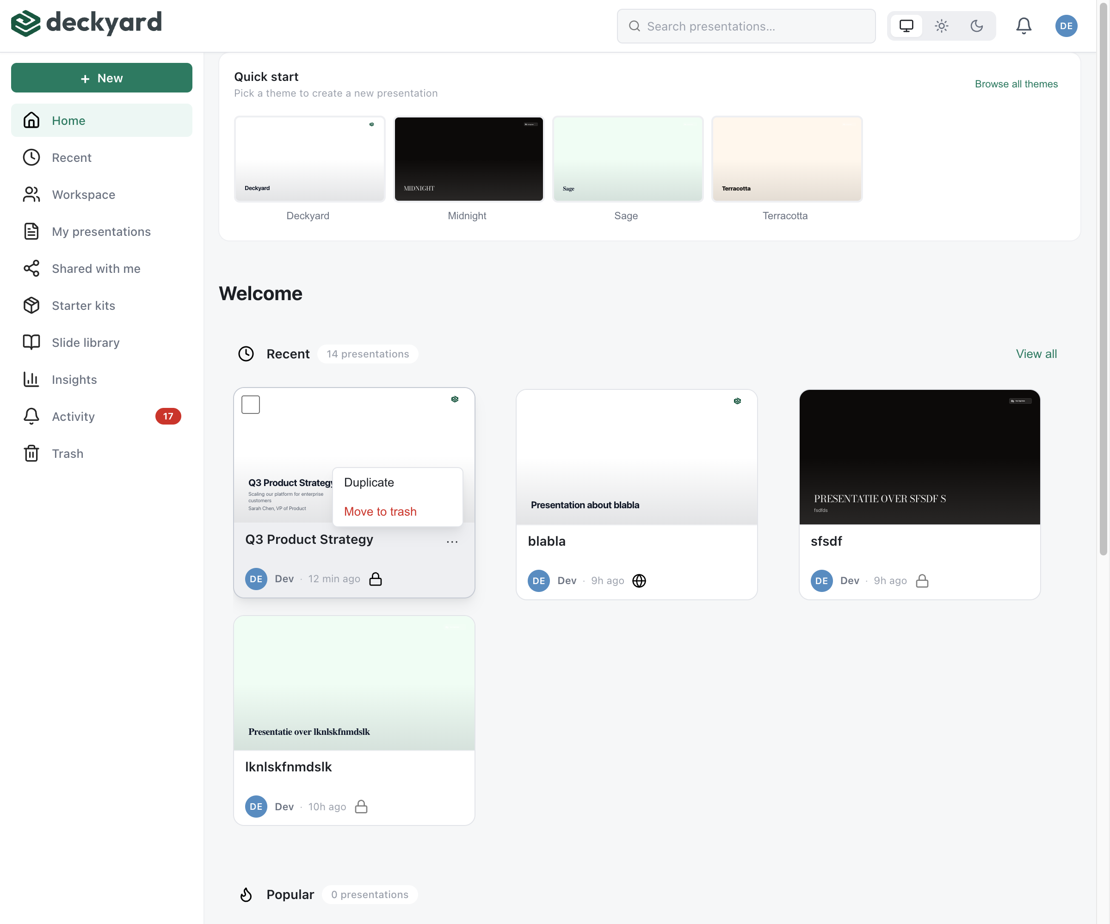Click the lknlskfnmdslk card title
The image size is (1110, 924).
pyautogui.click(x=288, y=767)
